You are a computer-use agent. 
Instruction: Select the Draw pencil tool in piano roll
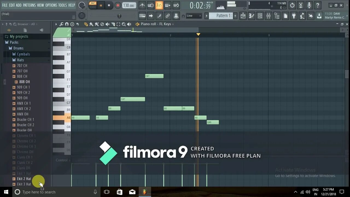click(86, 24)
